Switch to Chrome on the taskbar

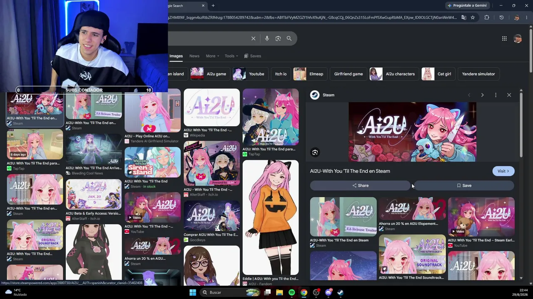[304, 292]
